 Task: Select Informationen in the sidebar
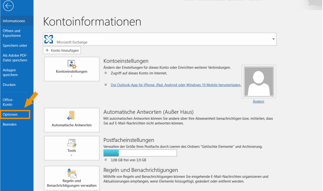click(17, 21)
